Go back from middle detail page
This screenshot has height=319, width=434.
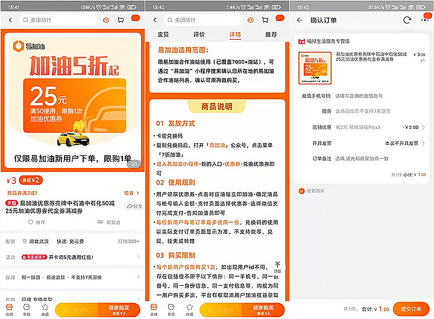(x=155, y=20)
